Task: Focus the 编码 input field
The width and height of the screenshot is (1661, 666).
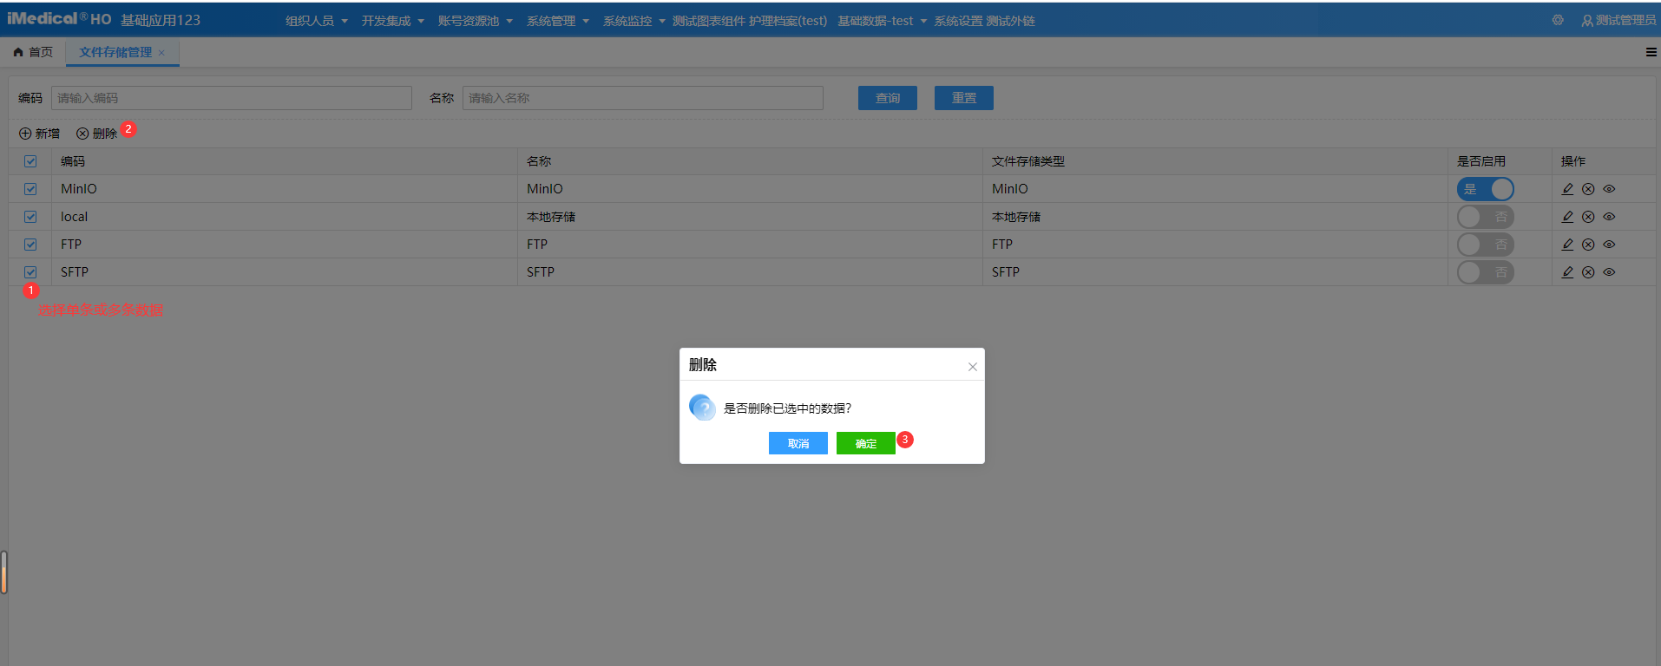Action: (232, 98)
